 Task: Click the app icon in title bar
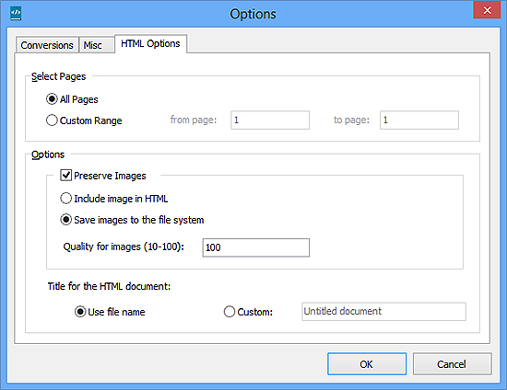[x=16, y=13]
